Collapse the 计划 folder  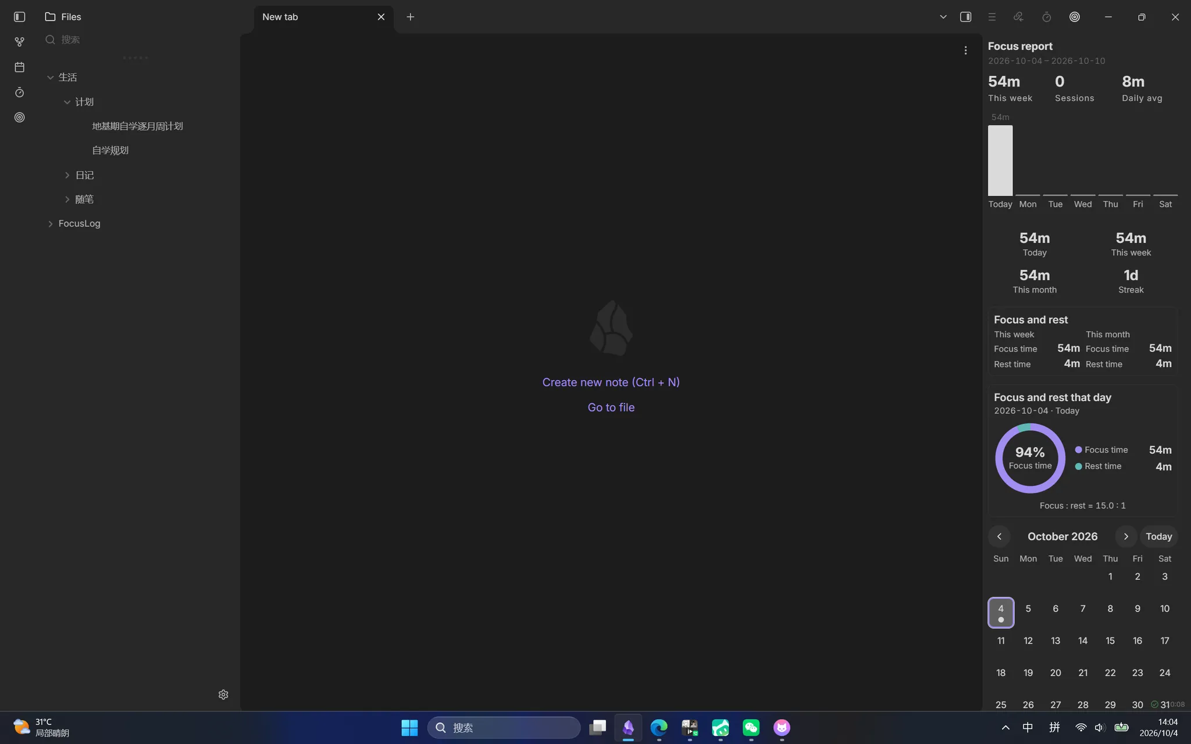click(67, 102)
